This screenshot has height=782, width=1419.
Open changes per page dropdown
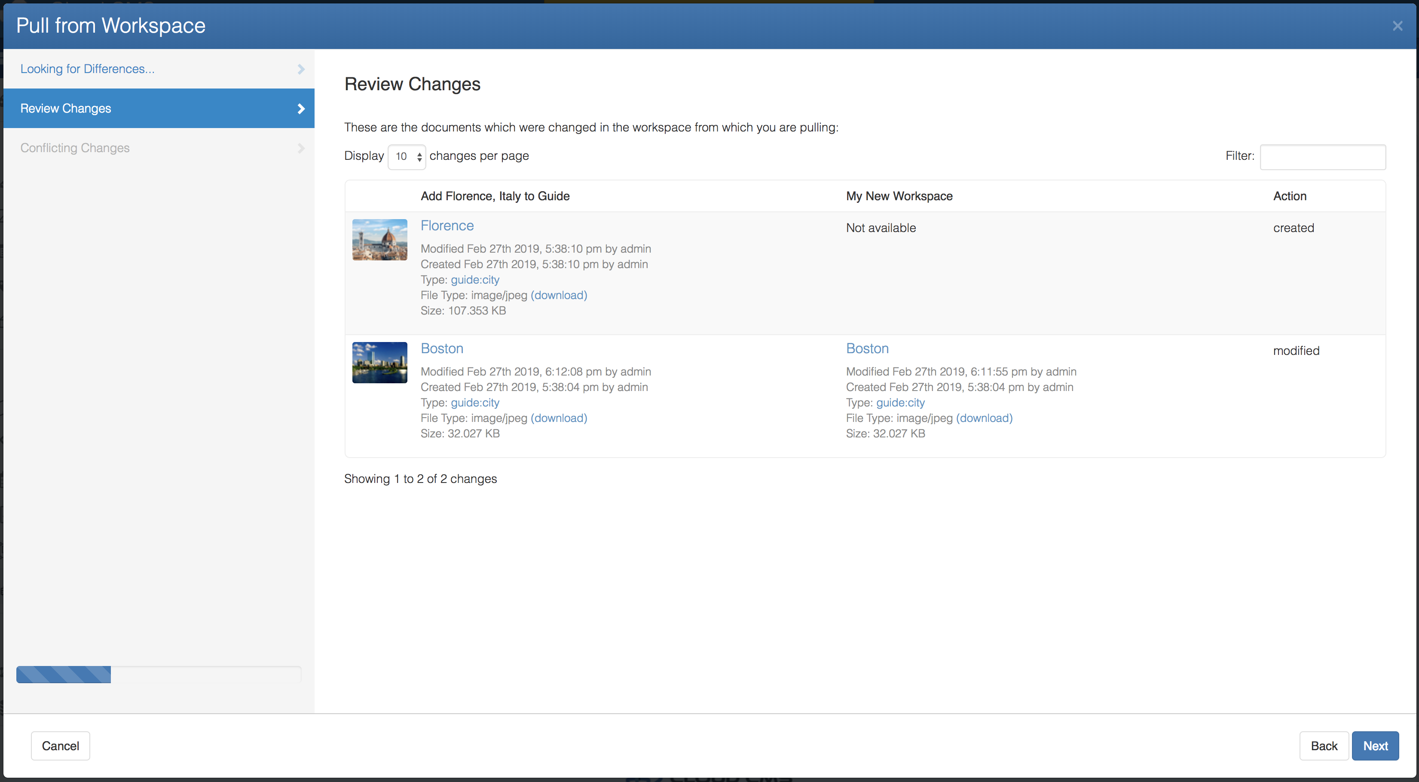(x=407, y=156)
